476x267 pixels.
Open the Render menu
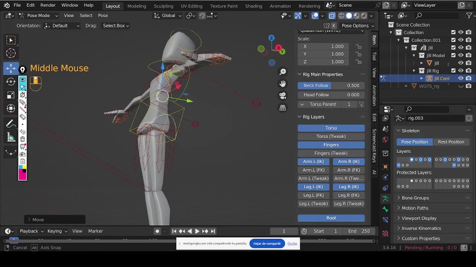point(48,5)
